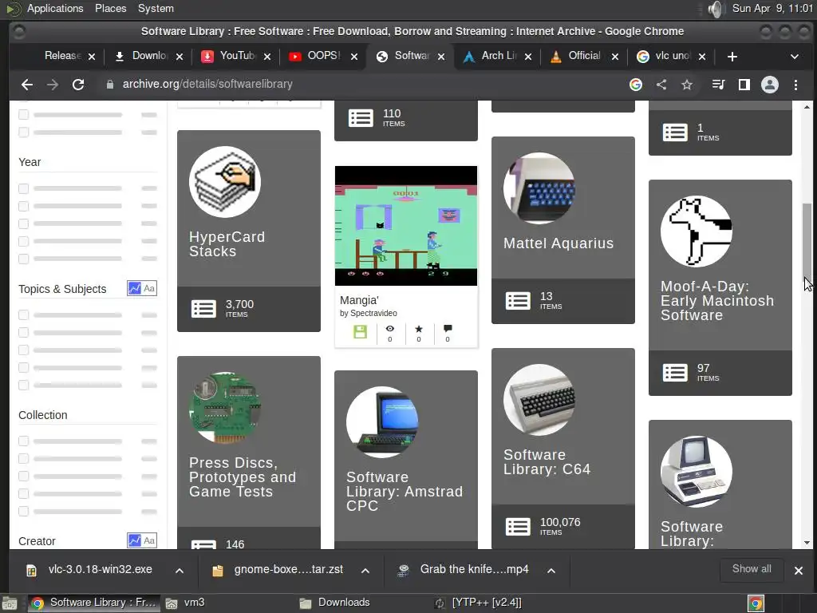Bookmark this page with the star
This screenshot has width=817, height=613.
tap(687, 85)
